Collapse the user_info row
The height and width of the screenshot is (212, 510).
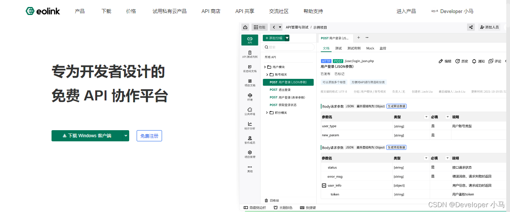pyautogui.click(x=324, y=185)
